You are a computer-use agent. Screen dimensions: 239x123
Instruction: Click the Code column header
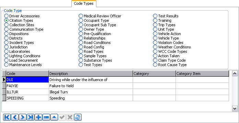[x=27, y=74]
